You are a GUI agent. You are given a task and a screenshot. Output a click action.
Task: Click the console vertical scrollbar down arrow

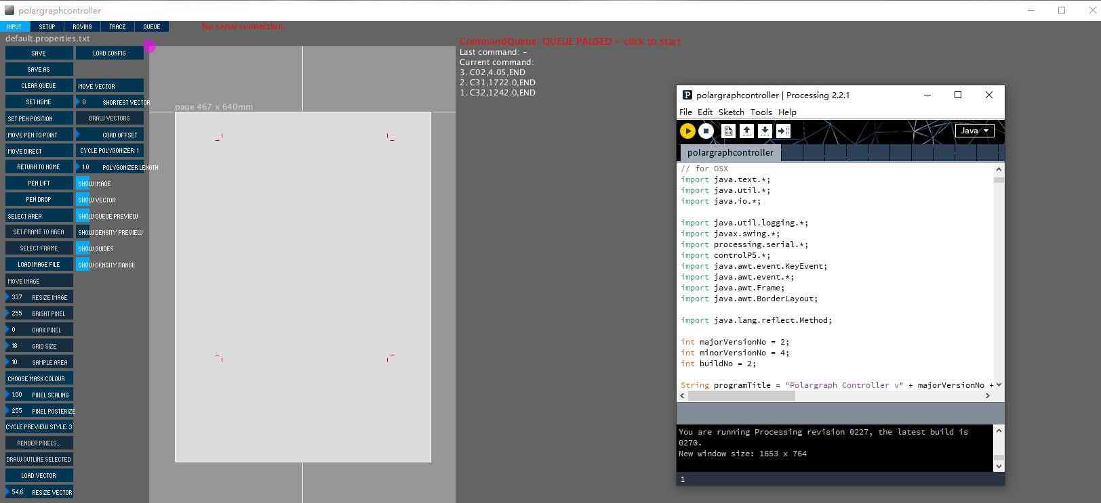point(999,466)
